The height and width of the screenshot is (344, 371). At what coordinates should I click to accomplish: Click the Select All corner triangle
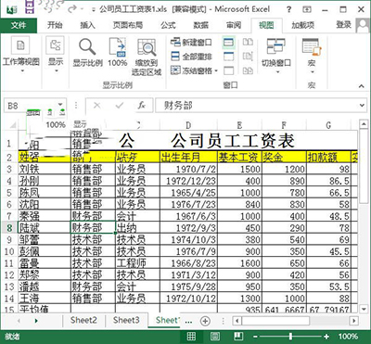[12, 125]
